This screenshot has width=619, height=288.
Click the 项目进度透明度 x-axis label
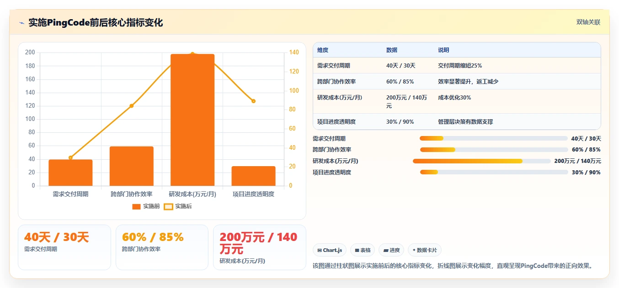[253, 194]
